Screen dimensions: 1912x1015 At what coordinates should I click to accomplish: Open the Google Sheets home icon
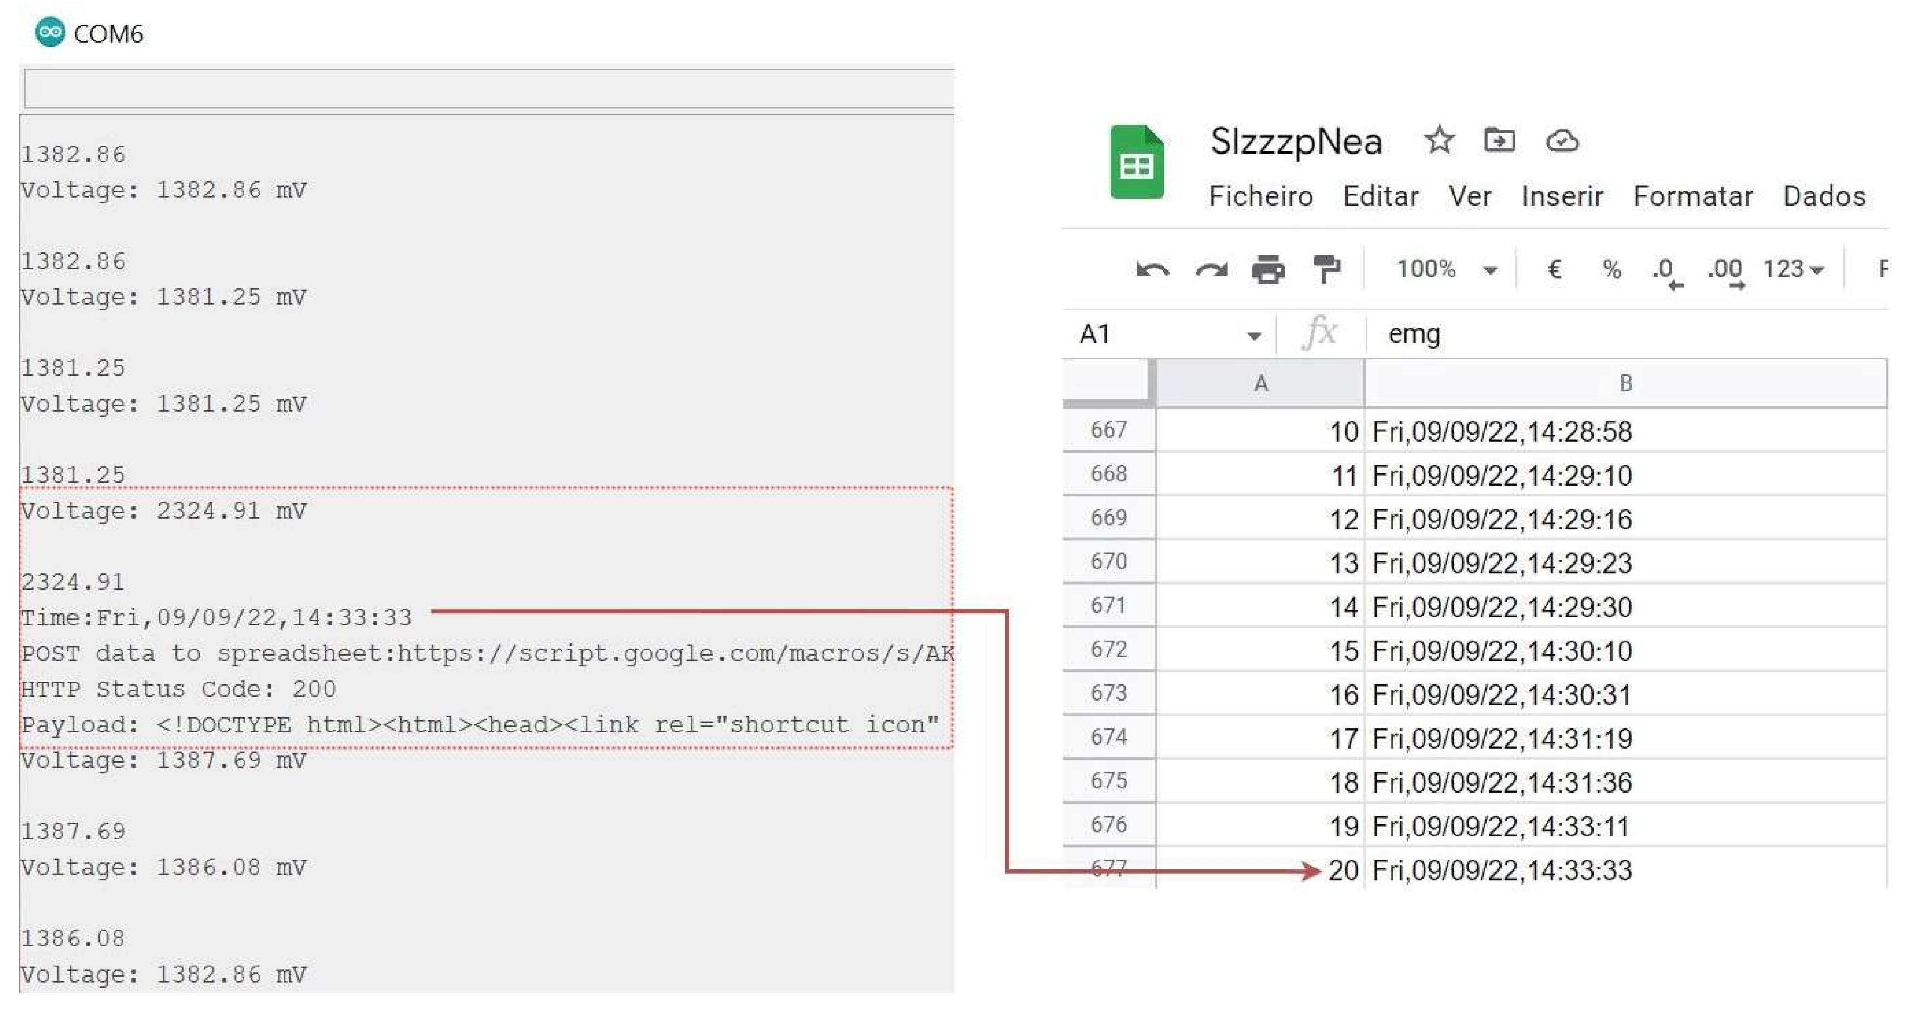point(1136,162)
